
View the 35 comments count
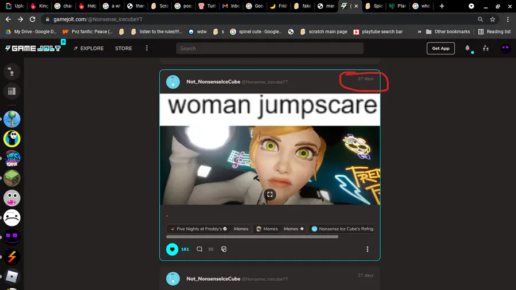[x=210, y=249]
